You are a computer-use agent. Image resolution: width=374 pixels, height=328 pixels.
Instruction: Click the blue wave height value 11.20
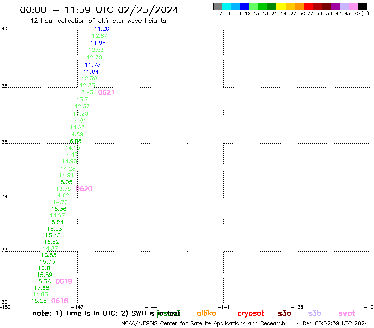pyautogui.click(x=102, y=29)
